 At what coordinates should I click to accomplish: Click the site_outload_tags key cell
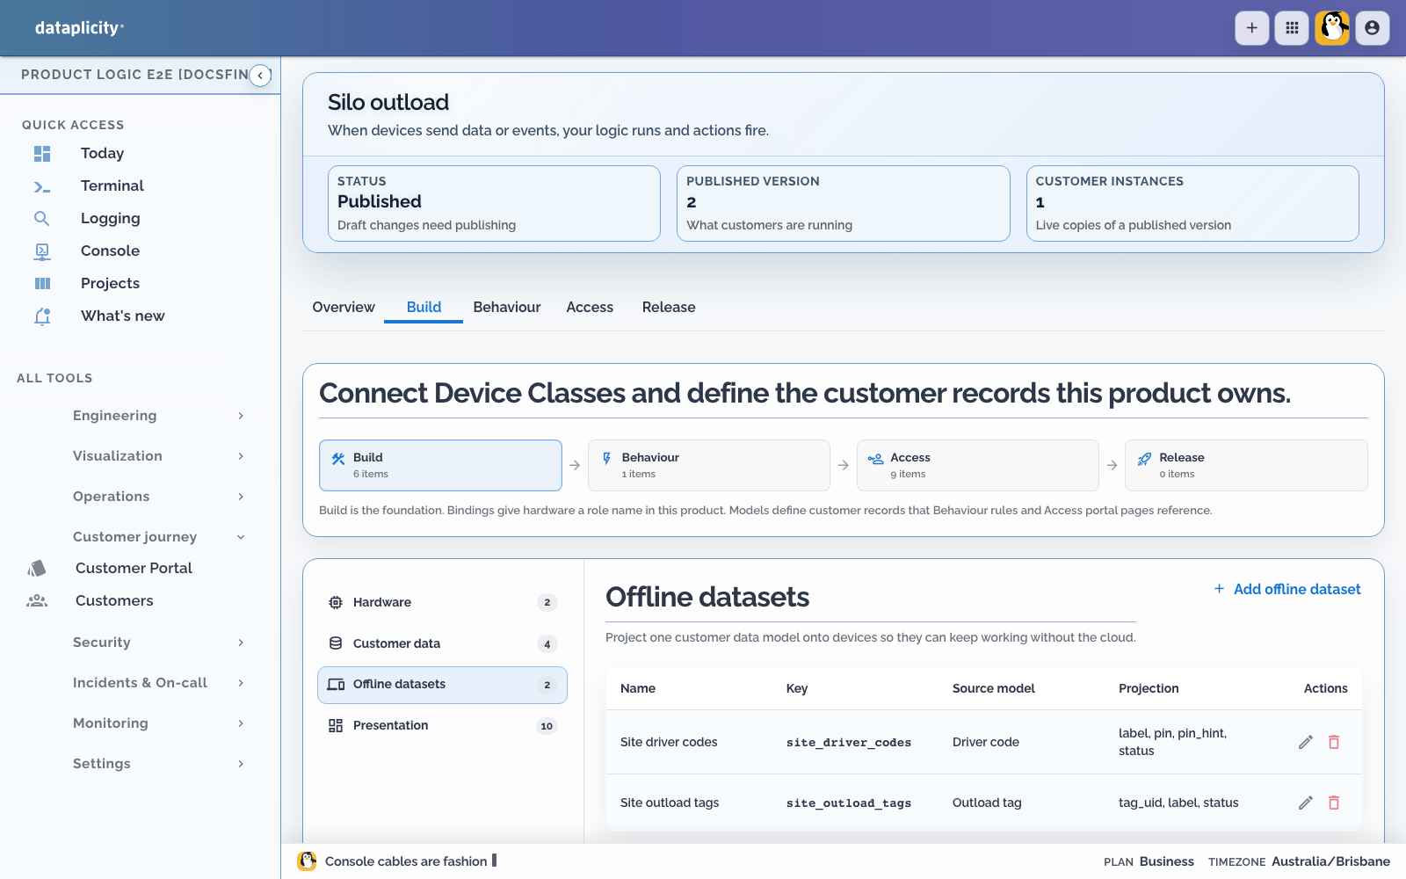point(848,803)
